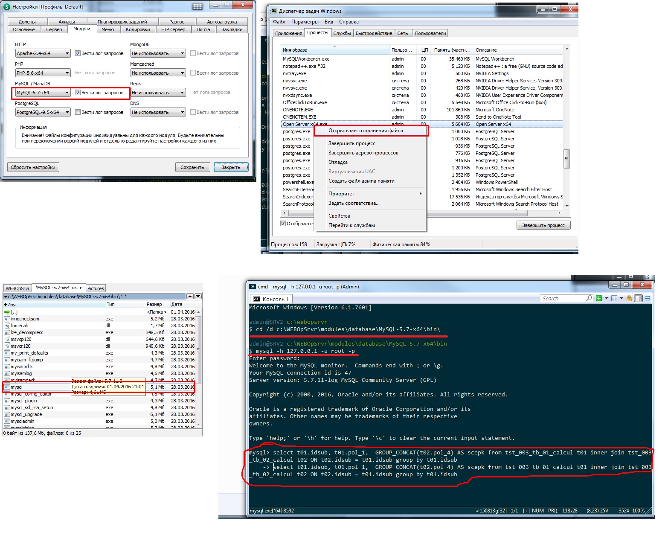668x547 pixels.
Task: Select 'Открыть место хранения файла' context menu item
Action: click(366, 131)
